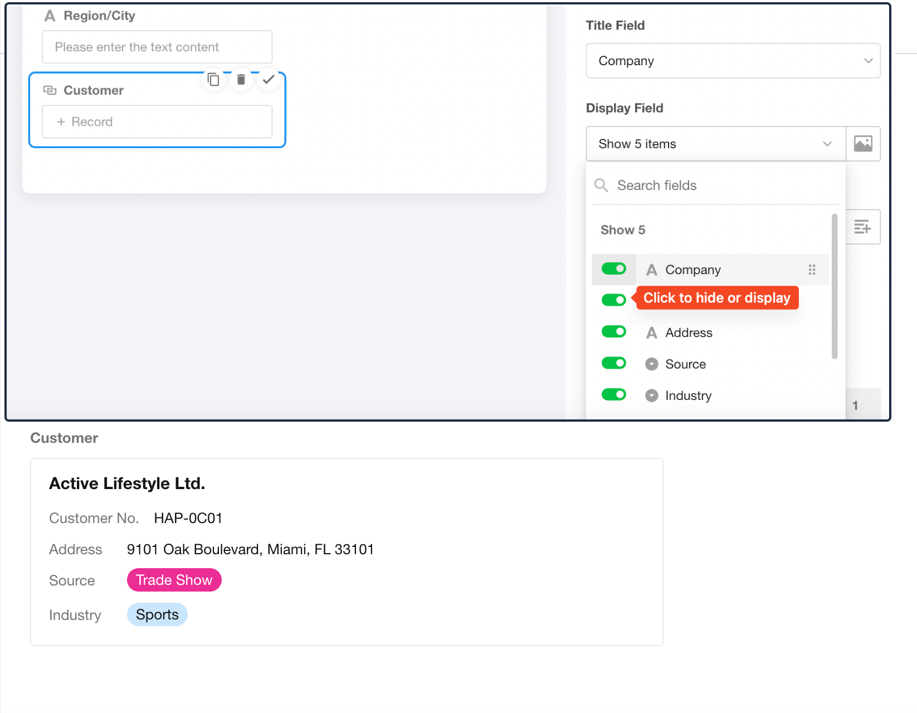
Task: Open the Title Field Company dropdown
Action: tap(733, 61)
